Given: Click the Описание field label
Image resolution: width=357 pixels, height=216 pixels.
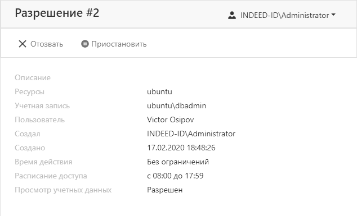Looking at the screenshot, I should [33, 78].
